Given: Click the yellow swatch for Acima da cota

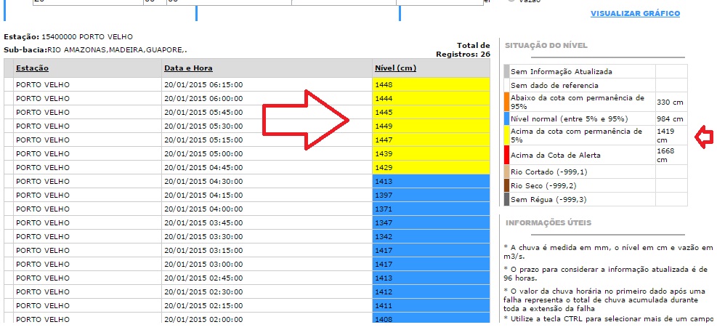Looking at the screenshot, I should [x=506, y=135].
